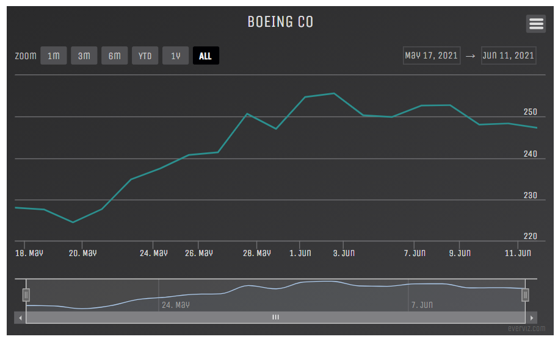Click the 230 y-axis label
This screenshot has height=342, width=558.
(x=531, y=195)
